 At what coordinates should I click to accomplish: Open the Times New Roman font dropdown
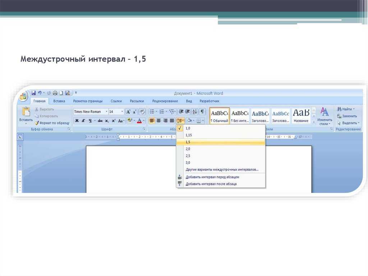(x=106, y=112)
